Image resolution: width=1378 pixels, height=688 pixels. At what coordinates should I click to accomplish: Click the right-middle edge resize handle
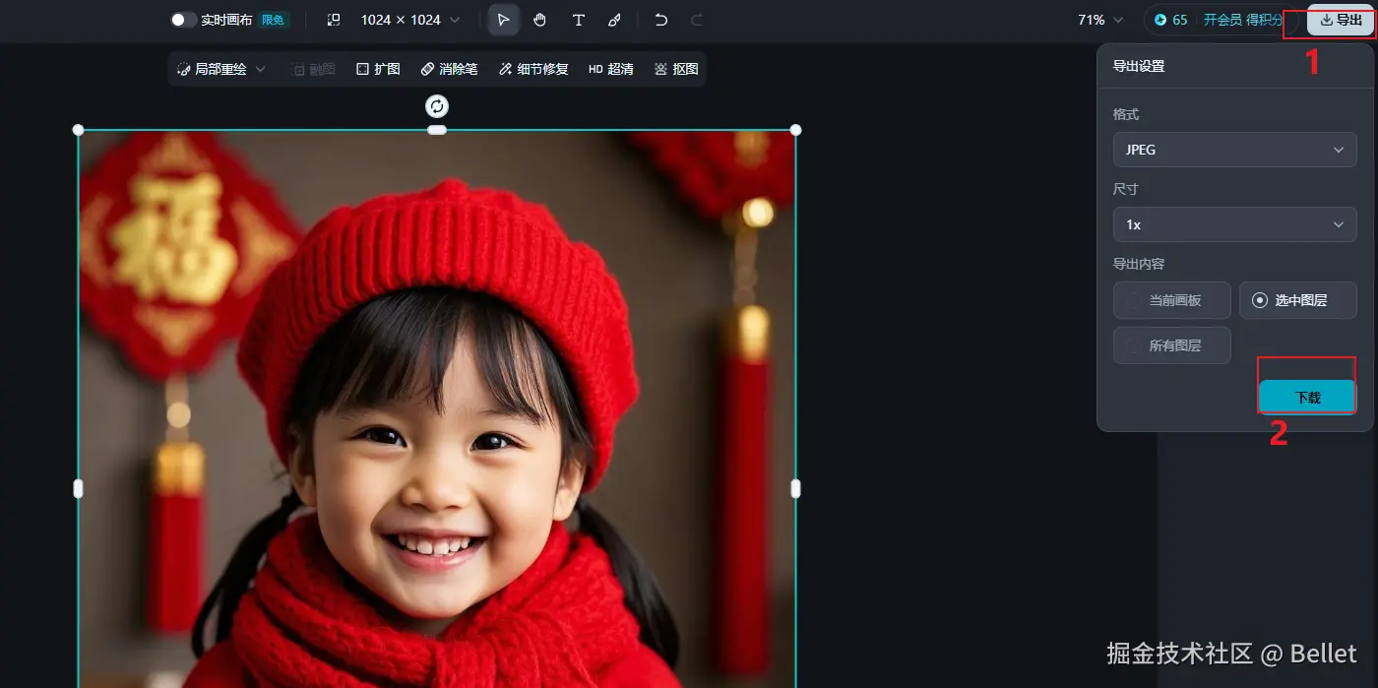tap(795, 488)
